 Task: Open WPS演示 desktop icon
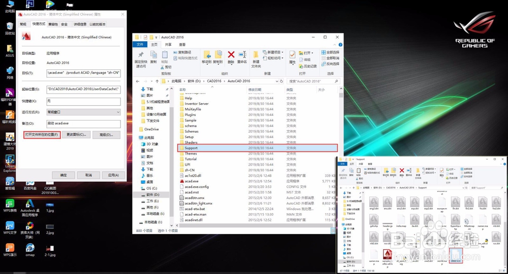pyautogui.click(x=10, y=250)
